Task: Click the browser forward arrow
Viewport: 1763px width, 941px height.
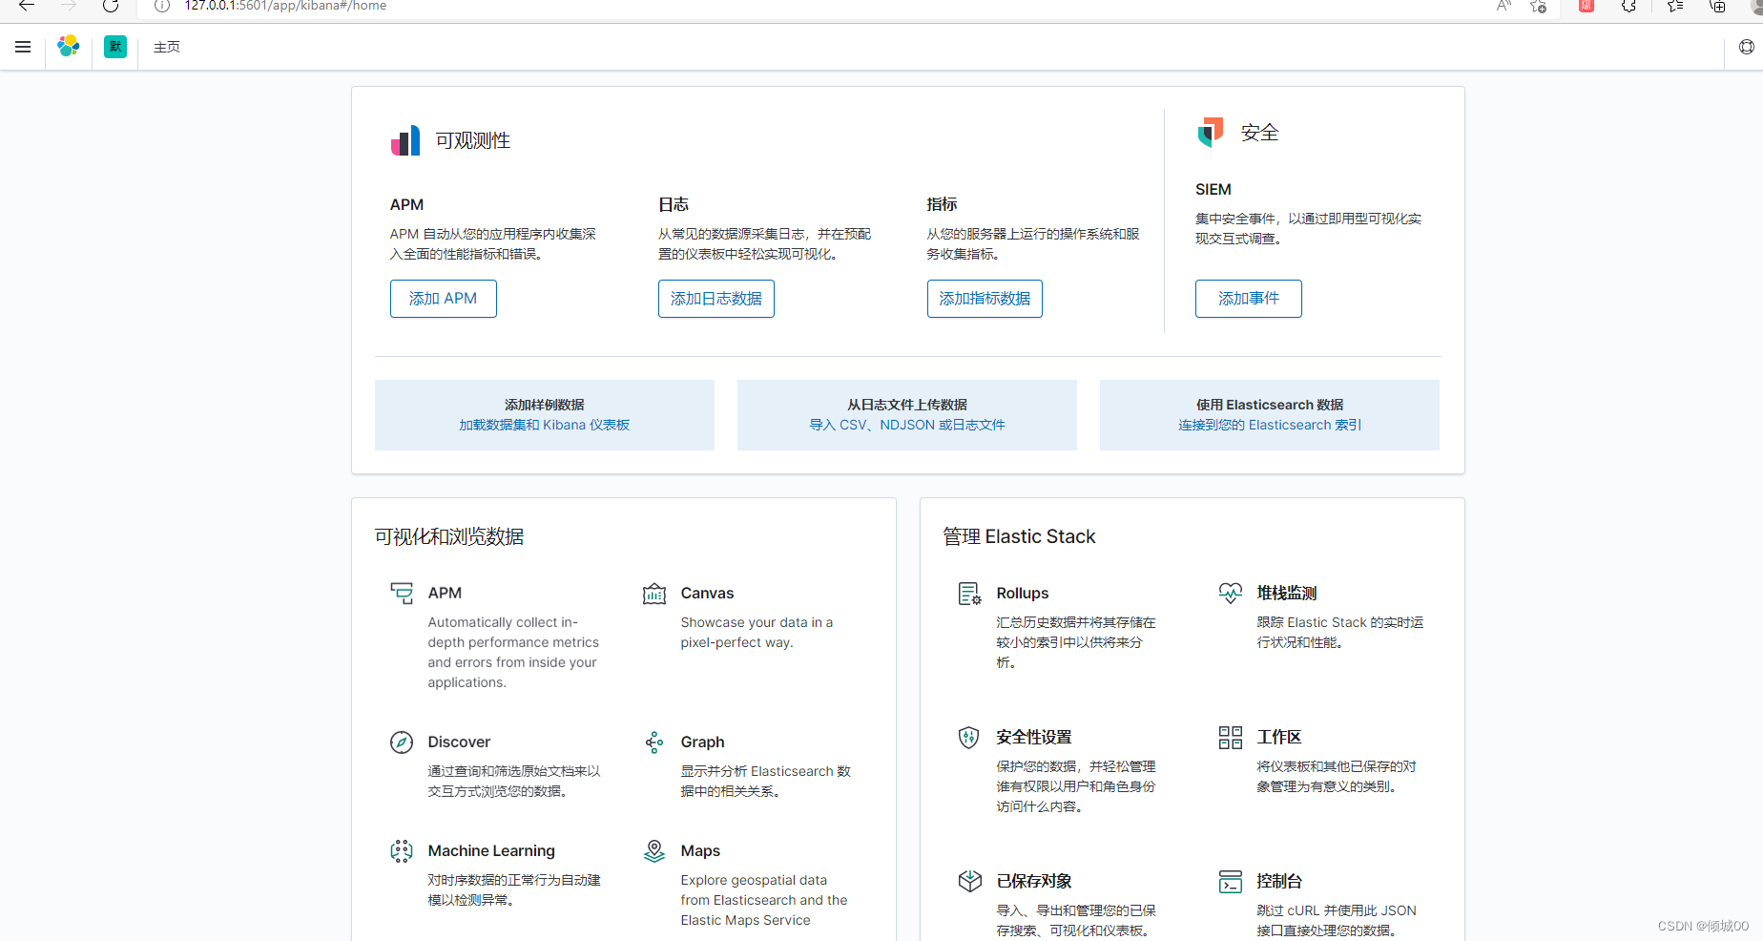Action: pos(69,6)
